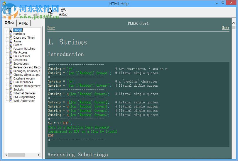The width and height of the screenshot is (238, 161).
Task: Switch to the 索引(N) index tab
Action: click(23, 23)
